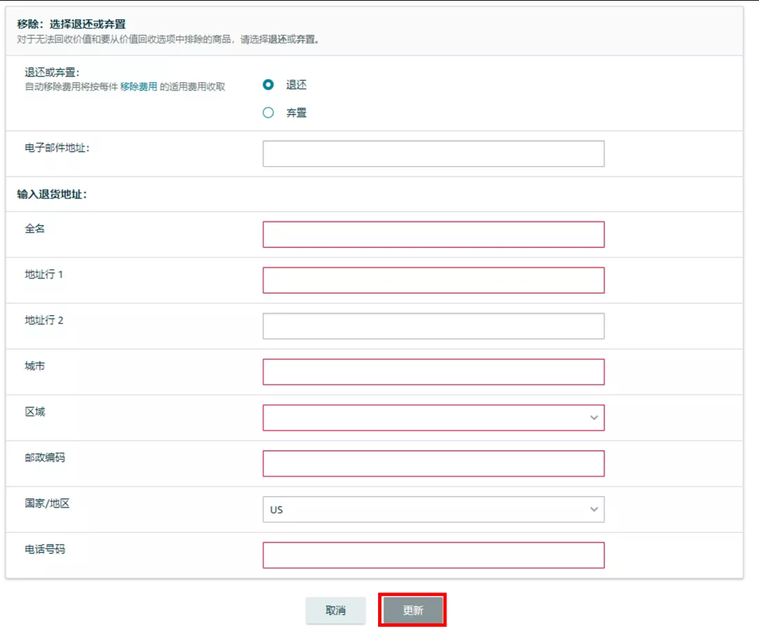Click the 取消 button
Image resolution: width=759 pixels, height=629 pixels.
(x=335, y=611)
